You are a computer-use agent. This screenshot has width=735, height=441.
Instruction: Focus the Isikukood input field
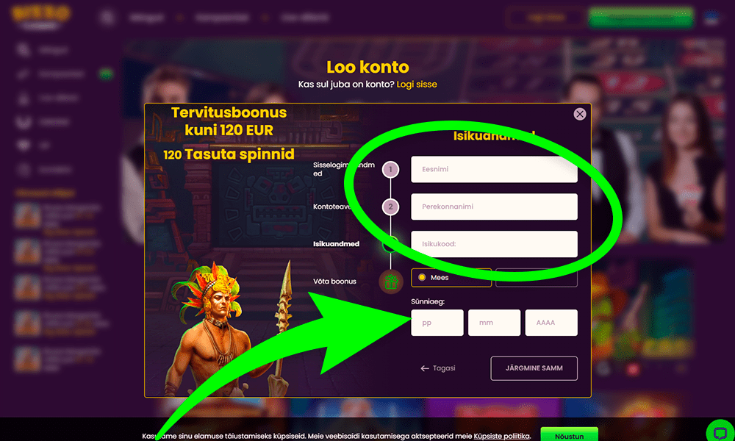494,244
